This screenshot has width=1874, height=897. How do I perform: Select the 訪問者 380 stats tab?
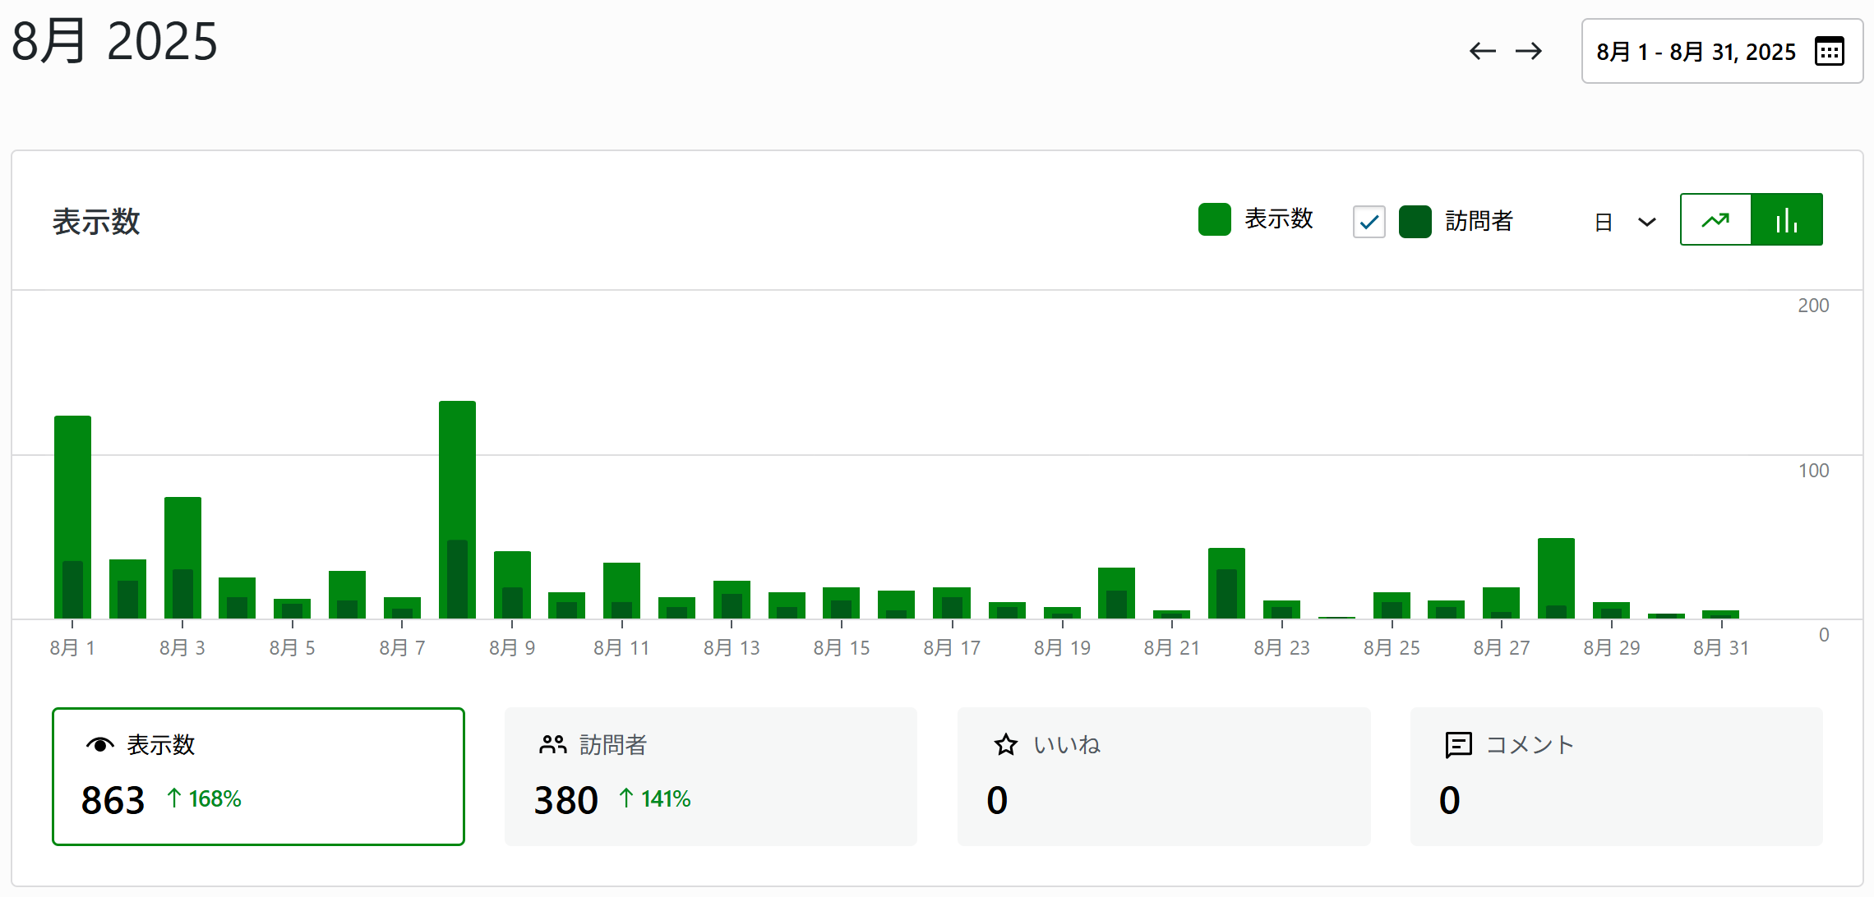tap(710, 776)
